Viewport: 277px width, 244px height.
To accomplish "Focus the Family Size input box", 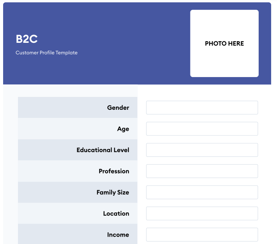I will tap(202, 192).
